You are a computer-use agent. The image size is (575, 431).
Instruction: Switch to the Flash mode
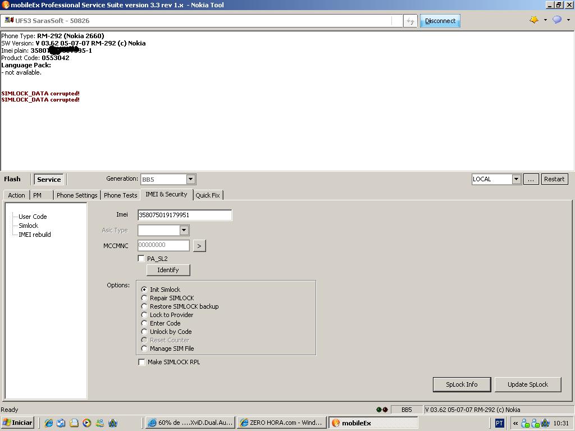click(x=12, y=179)
